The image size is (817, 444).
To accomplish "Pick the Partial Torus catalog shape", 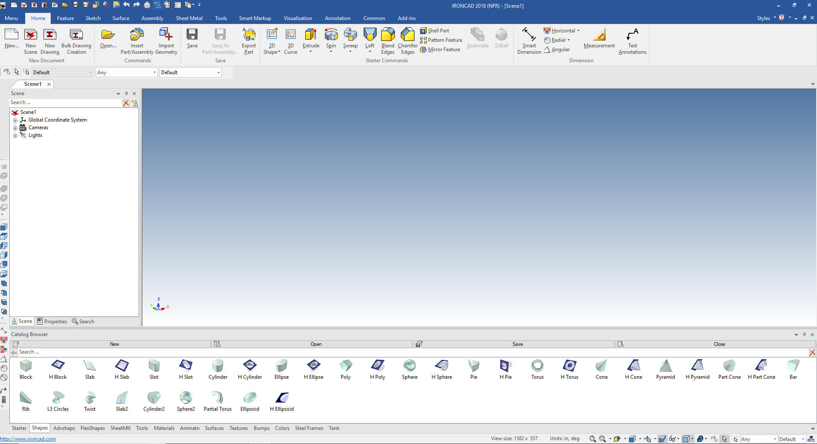I will (217, 401).
